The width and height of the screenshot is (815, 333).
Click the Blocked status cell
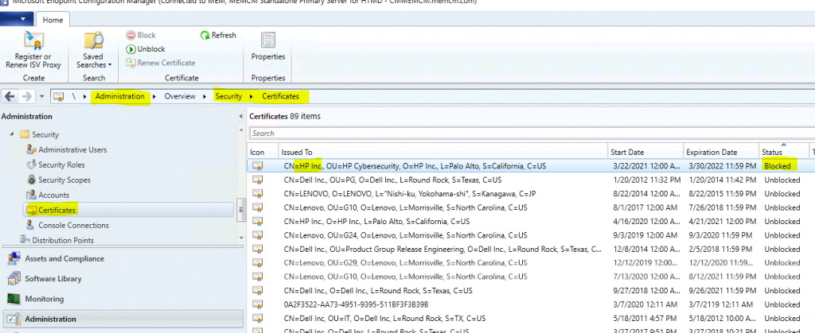(777, 166)
